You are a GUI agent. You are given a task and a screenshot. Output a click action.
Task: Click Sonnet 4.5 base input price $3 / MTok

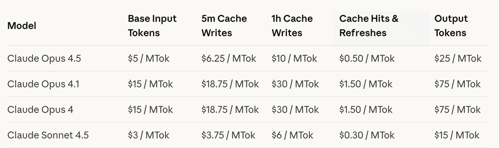pos(148,135)
